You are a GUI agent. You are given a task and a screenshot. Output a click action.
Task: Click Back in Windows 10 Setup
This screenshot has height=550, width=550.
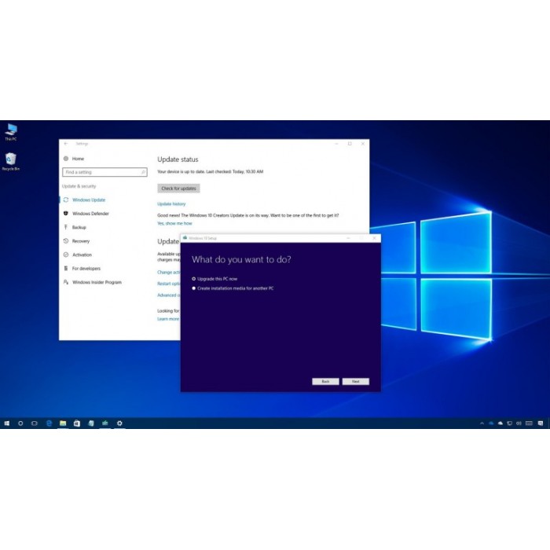(325, 381)
